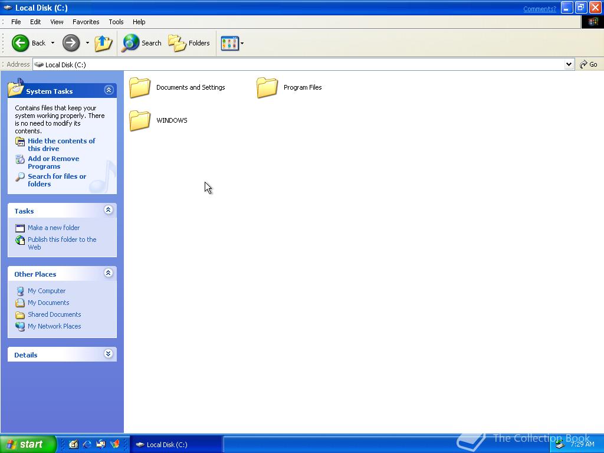Open the Help menu
The image size is (604, 453).
click(139, 22)
